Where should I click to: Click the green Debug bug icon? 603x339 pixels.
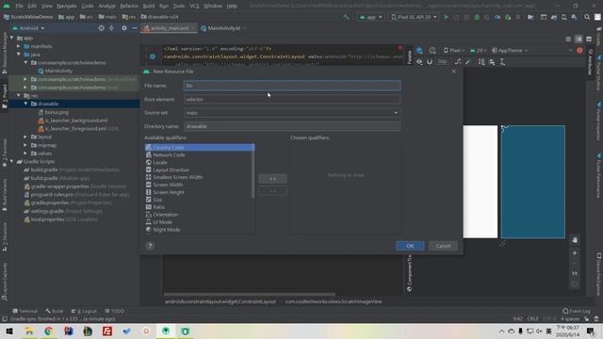(477, 17)
